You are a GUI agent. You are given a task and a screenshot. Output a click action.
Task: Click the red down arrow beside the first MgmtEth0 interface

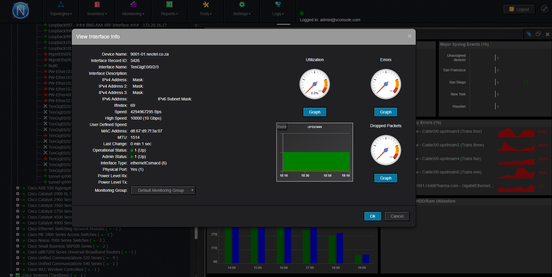[x=46, y=54]
